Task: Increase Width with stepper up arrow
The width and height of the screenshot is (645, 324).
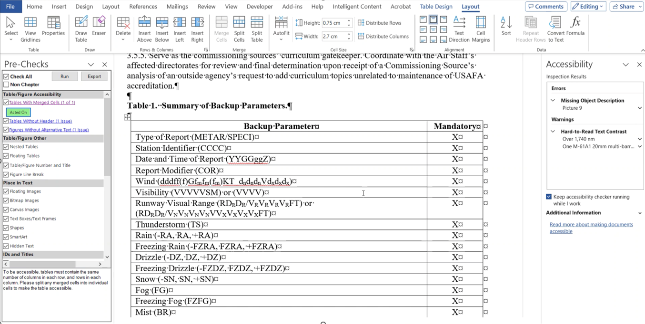Action: coord(349,34)
